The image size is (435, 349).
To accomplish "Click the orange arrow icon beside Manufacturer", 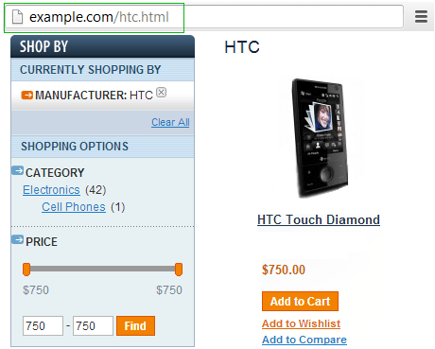I will [26, 95].
